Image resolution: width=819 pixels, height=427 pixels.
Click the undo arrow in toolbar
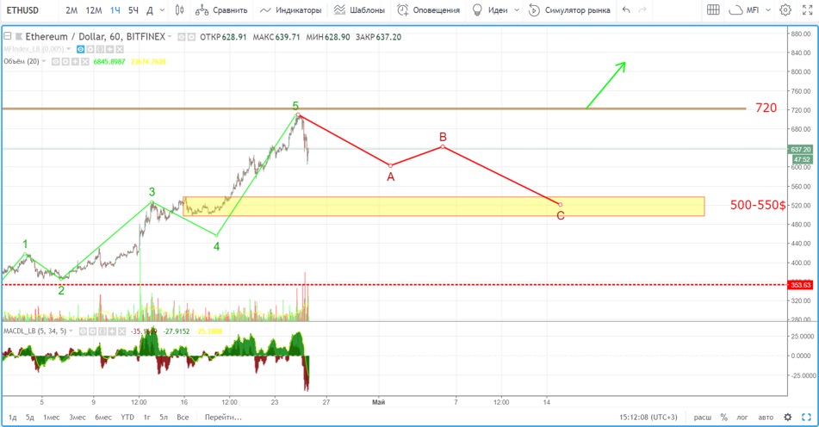tap(625, 10)
